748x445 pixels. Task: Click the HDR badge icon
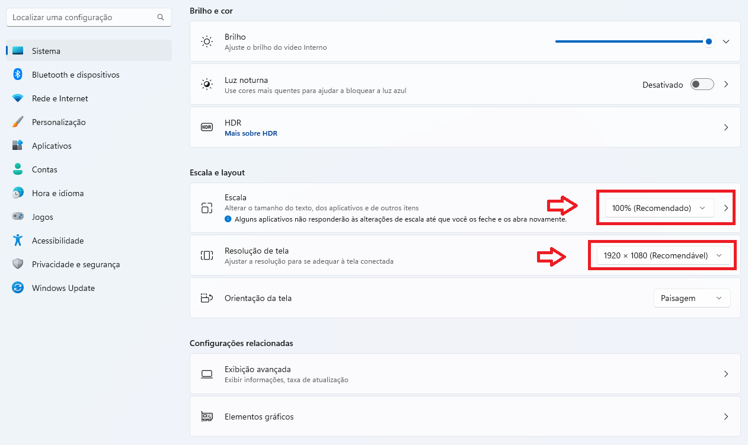point(207,127)
